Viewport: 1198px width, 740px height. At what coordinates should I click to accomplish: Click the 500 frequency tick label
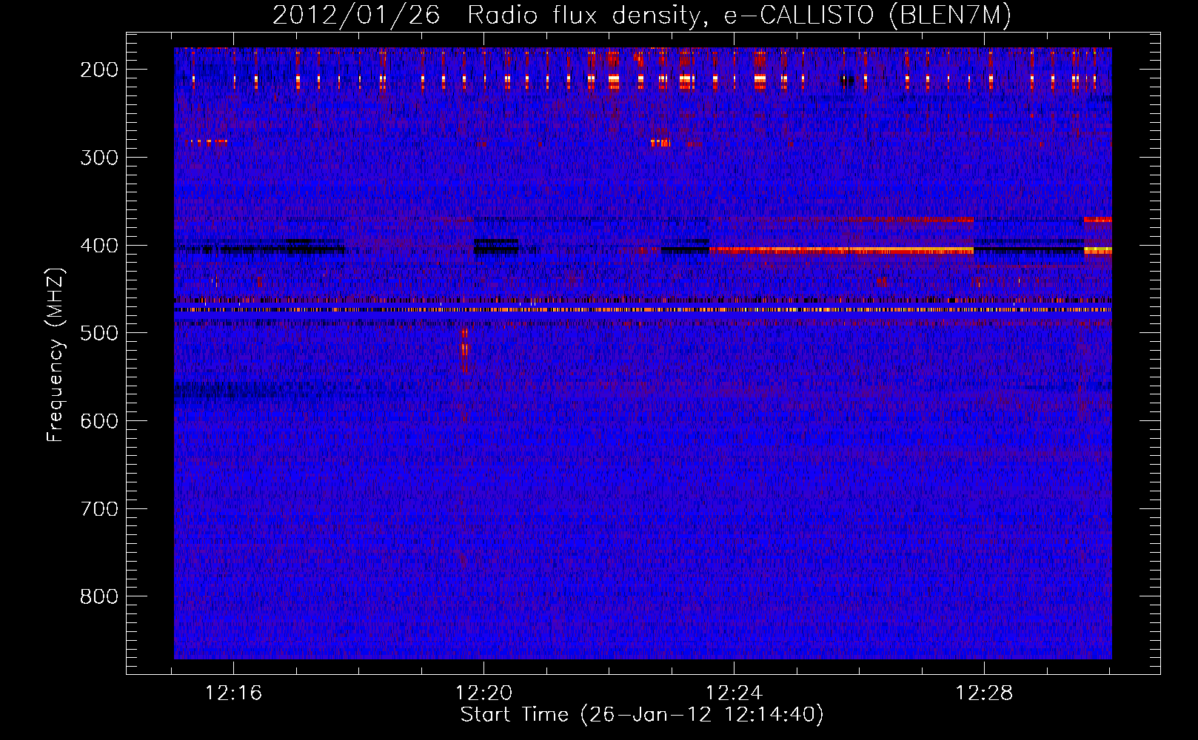click(99, 333)
